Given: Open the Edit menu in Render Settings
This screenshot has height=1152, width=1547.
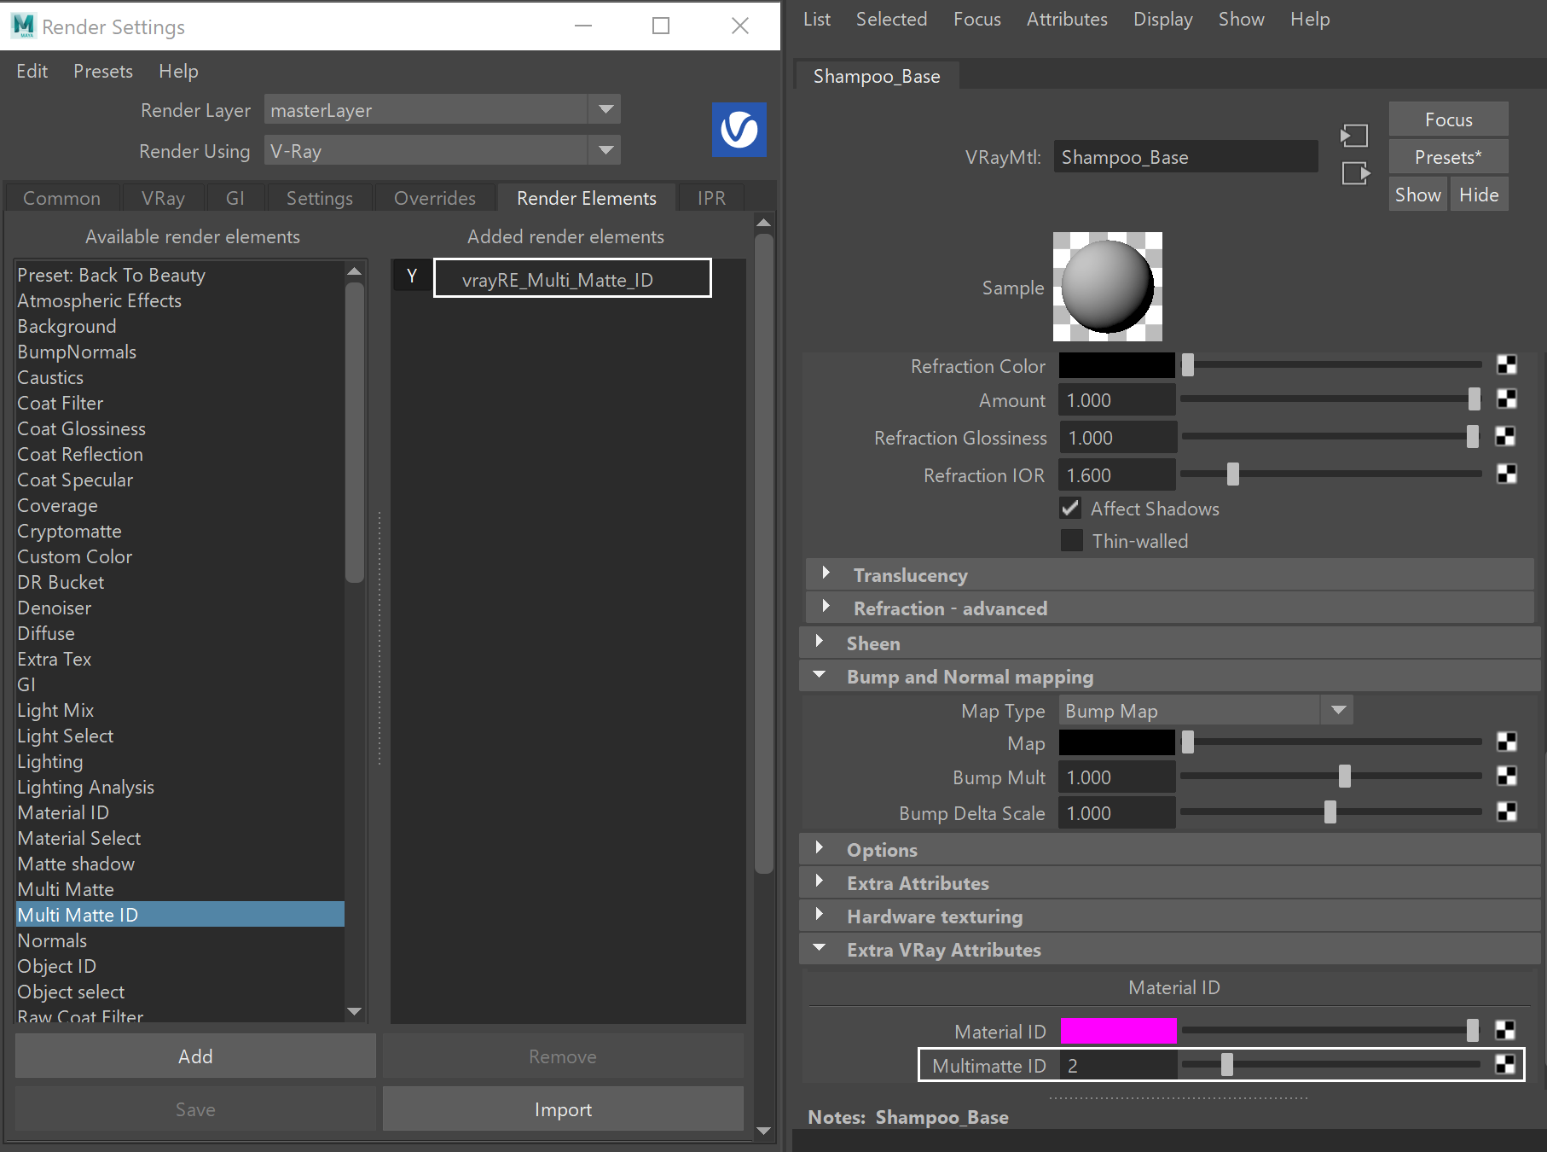Looking at the screenshot, I should coord(32,71).
